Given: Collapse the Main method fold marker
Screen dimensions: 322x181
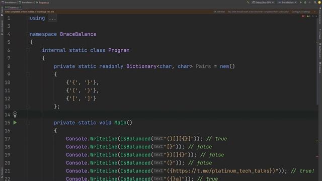Looking at the screenshot, I should point(28,123).
